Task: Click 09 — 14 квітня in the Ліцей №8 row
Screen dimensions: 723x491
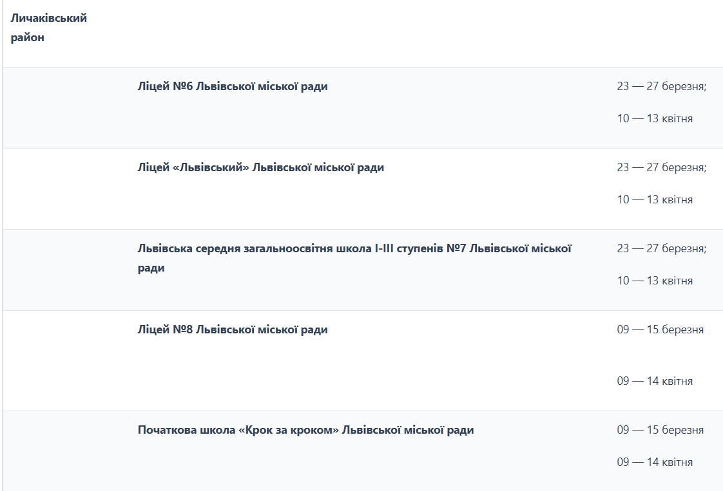Action: coord(655,381)
